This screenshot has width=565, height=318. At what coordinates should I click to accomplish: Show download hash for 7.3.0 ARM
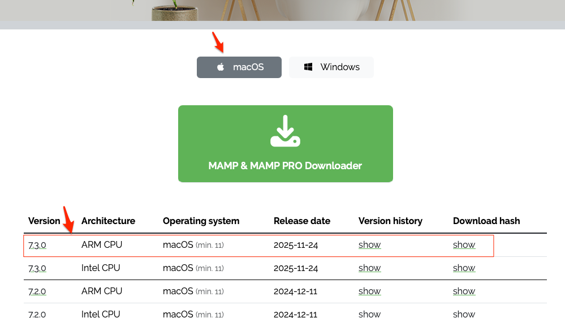click(464, 245)
